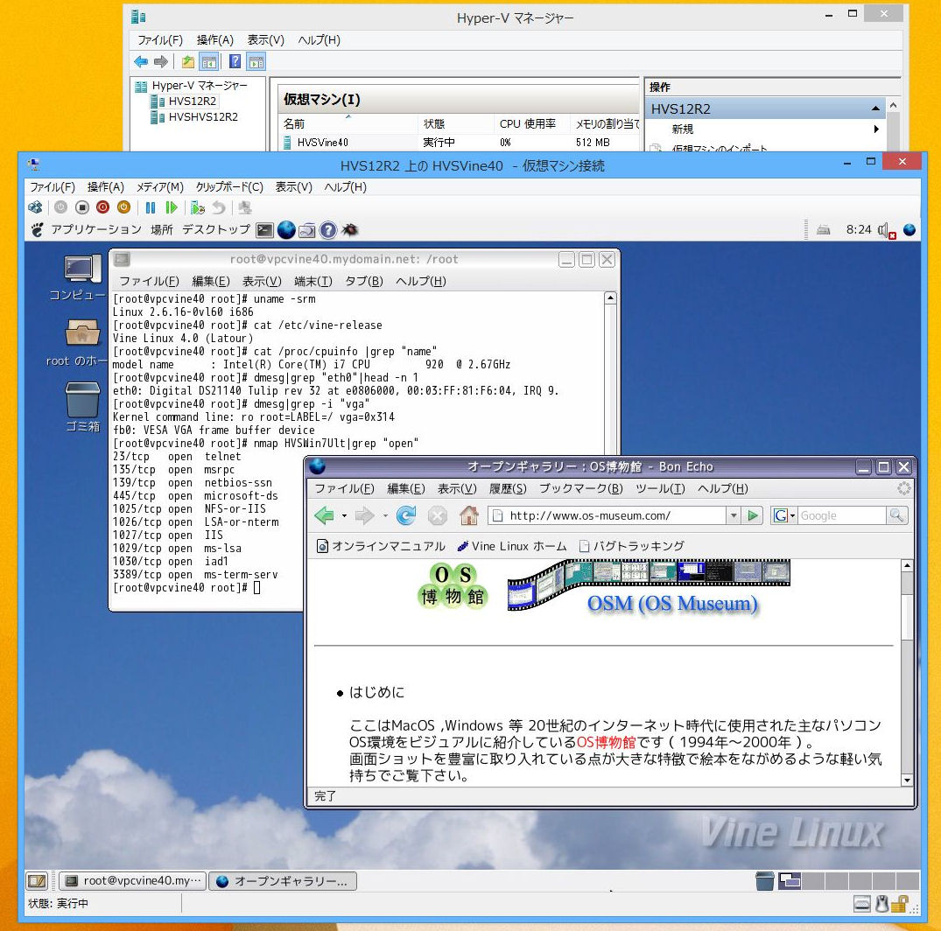Open 操作(A) menu in Hyper-V Manager
The width and height of the screenshot is (941, 931).
214,40
